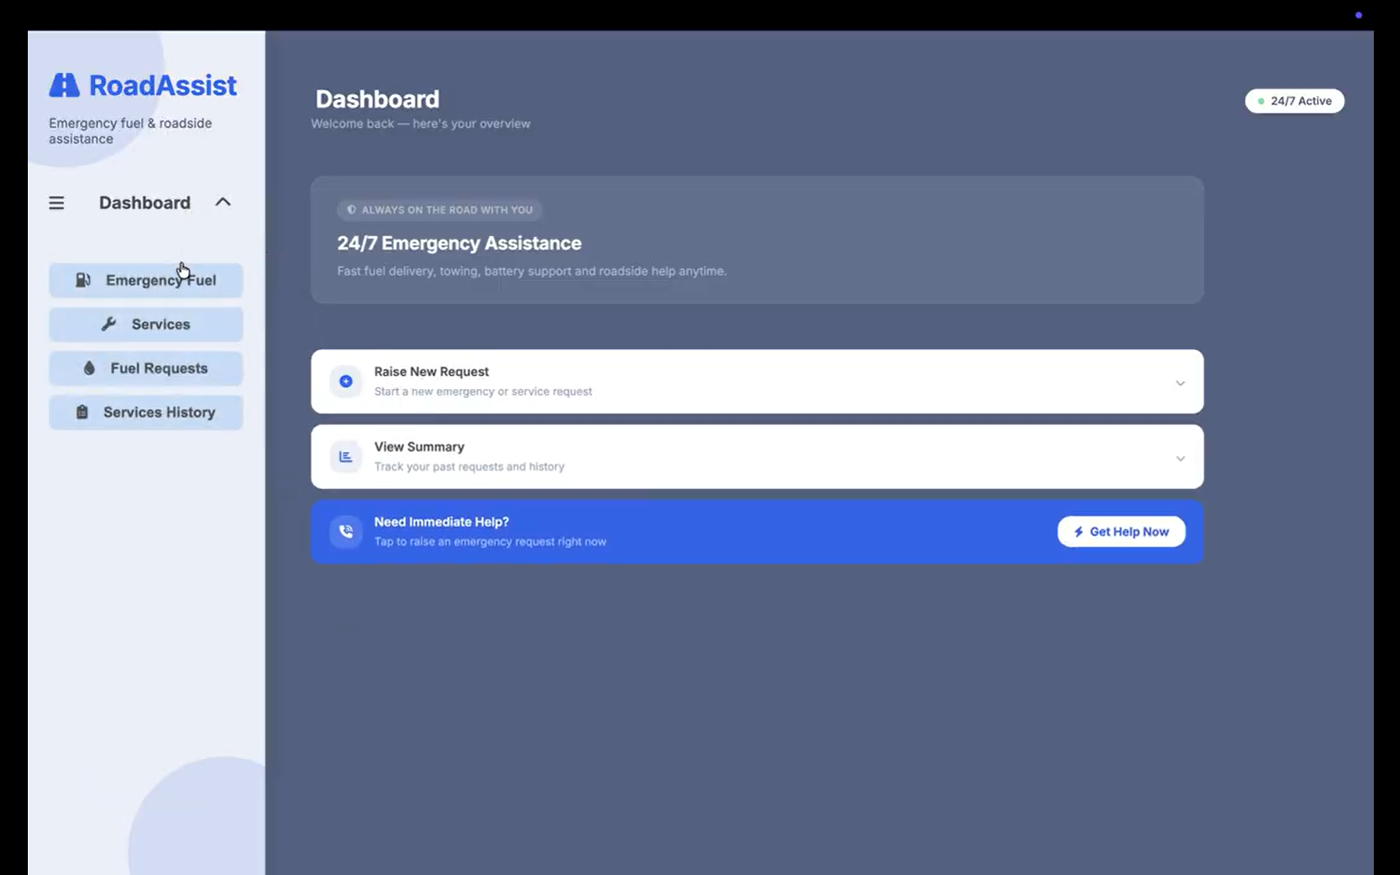This screenshot has height=875, width=1400.
Task: Click the Always On The Road With You tag
Action: (439, 210)
